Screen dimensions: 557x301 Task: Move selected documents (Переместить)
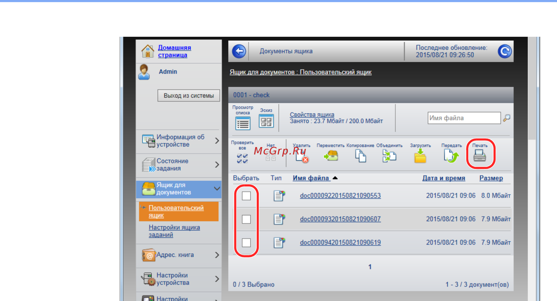(x=331, y=156)
